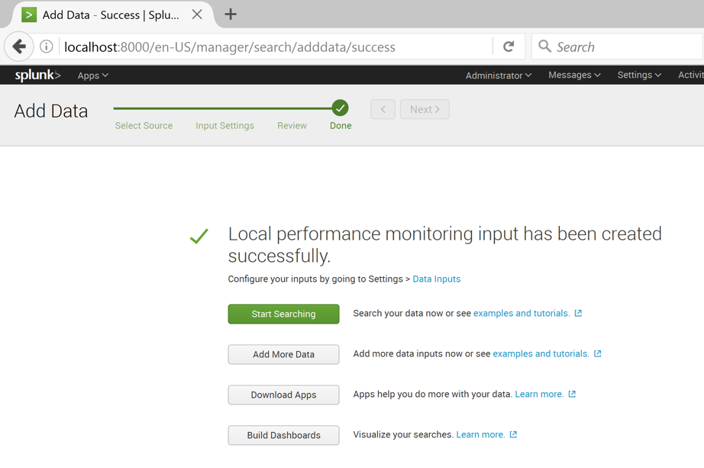This screenshot has width=704, height=468.
Task: Click the Build Dashboards button
Action: (283, 435)
